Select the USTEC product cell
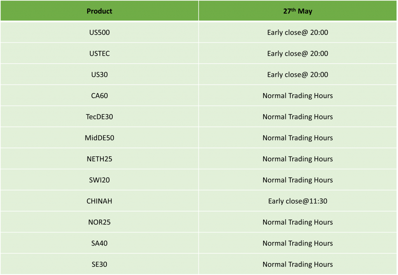398x275 pixels. [99, 53]
